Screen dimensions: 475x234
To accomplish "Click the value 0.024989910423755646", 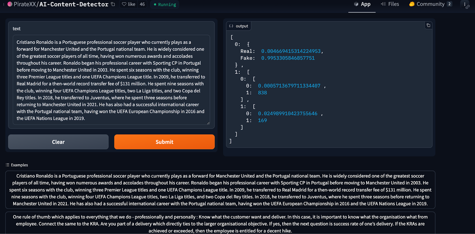I will pos(288,114).
